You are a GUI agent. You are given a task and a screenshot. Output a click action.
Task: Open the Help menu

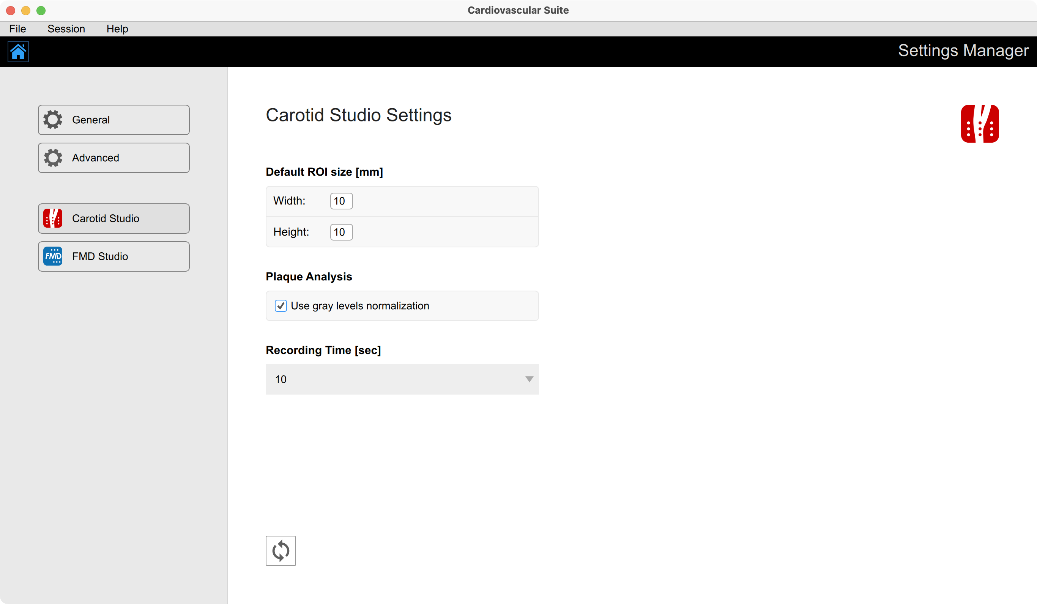tap(117, 28)
